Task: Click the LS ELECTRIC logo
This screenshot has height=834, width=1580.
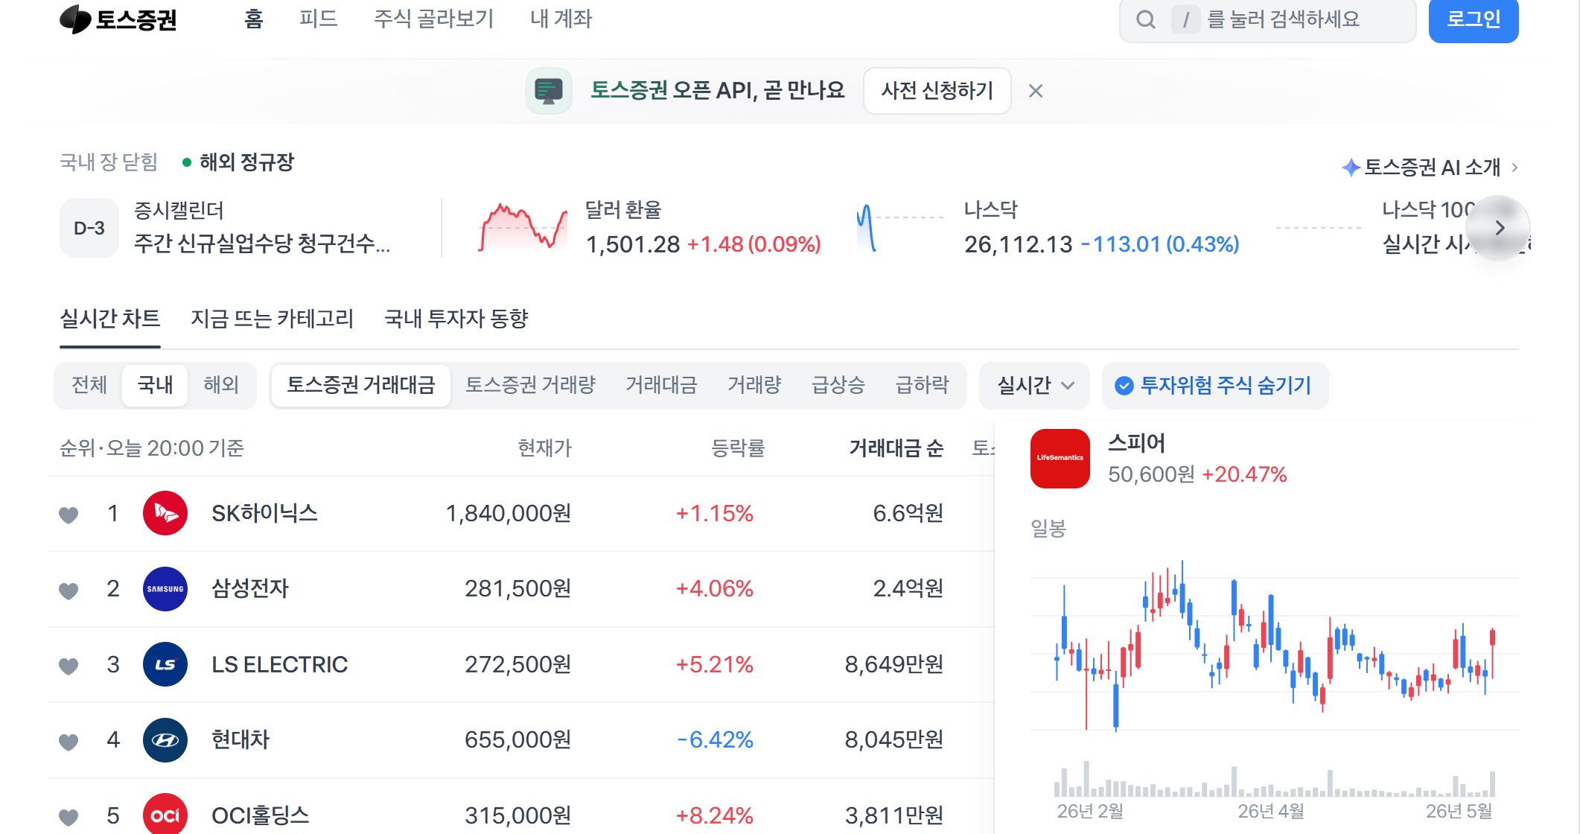Action: point(165,664)
